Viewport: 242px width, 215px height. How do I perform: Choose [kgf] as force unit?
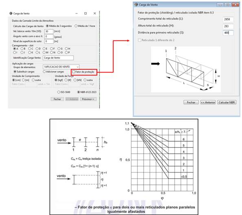coord(59,80)
